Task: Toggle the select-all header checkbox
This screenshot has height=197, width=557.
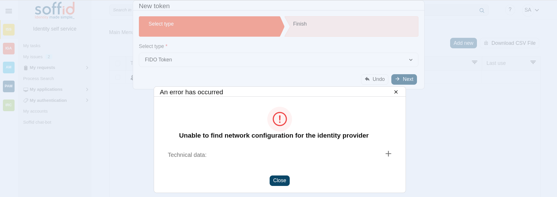Action: pyautogui.click(x=118, y=63)
